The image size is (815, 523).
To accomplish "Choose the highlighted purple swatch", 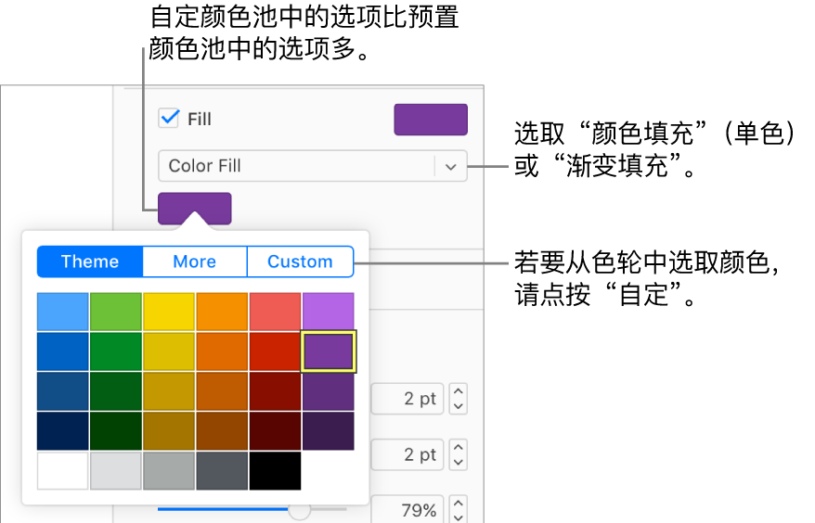I will (x=329, y=351).
